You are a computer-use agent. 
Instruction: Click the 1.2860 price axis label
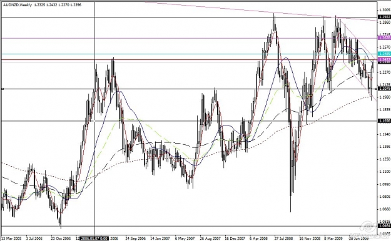(385, 22)
